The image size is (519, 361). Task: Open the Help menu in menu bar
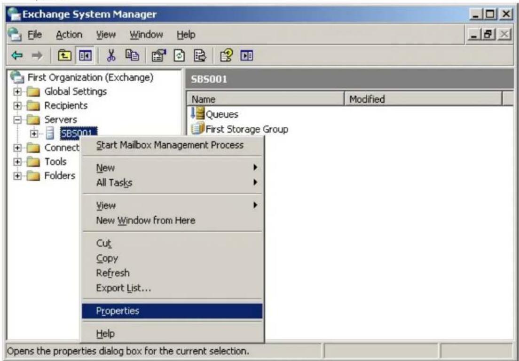(186, 34)
